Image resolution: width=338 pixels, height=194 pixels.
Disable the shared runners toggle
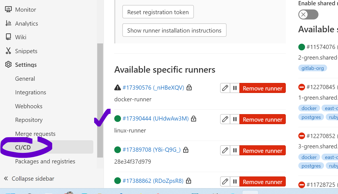308,14
